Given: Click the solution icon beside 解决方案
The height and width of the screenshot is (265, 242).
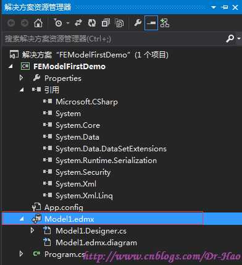Looking at the screenshot, I should [14, 54].
